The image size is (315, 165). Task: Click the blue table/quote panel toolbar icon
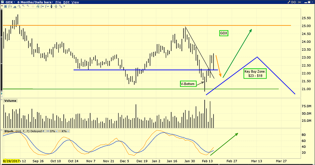pyautogui.click(x=6, y=6)
